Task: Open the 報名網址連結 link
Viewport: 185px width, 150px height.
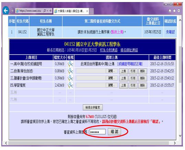Action: (x=129, y=50)
